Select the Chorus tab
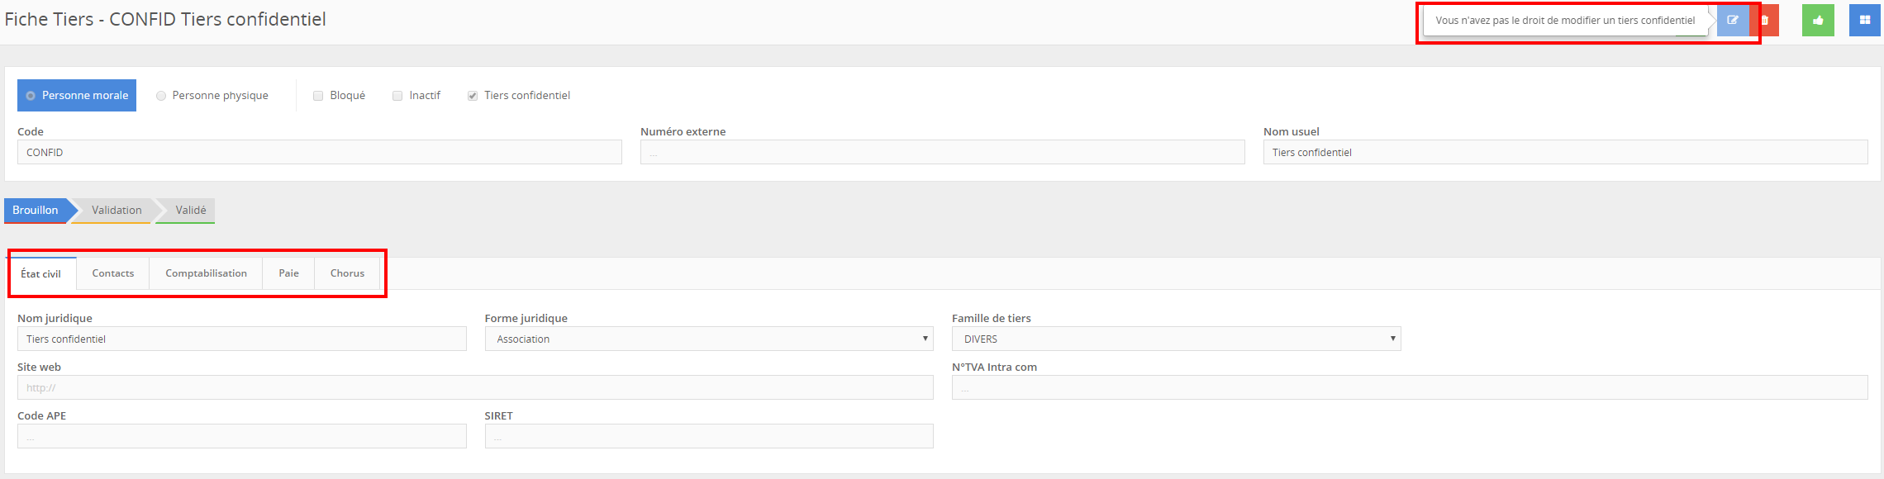The height and width of the screenshot is (479, 1884). point(347,273)
